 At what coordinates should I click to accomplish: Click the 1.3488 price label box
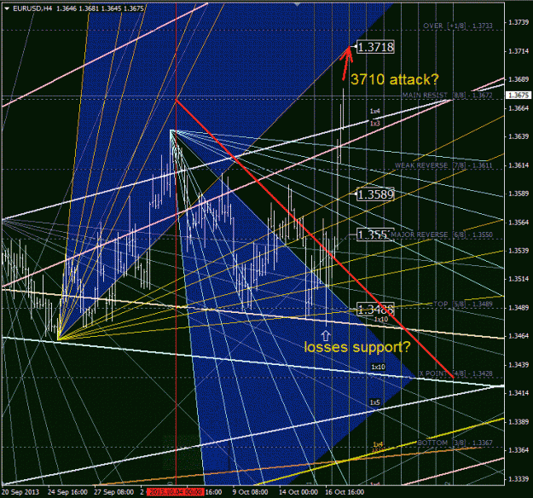pyautogui.click(x=375, y=309)
